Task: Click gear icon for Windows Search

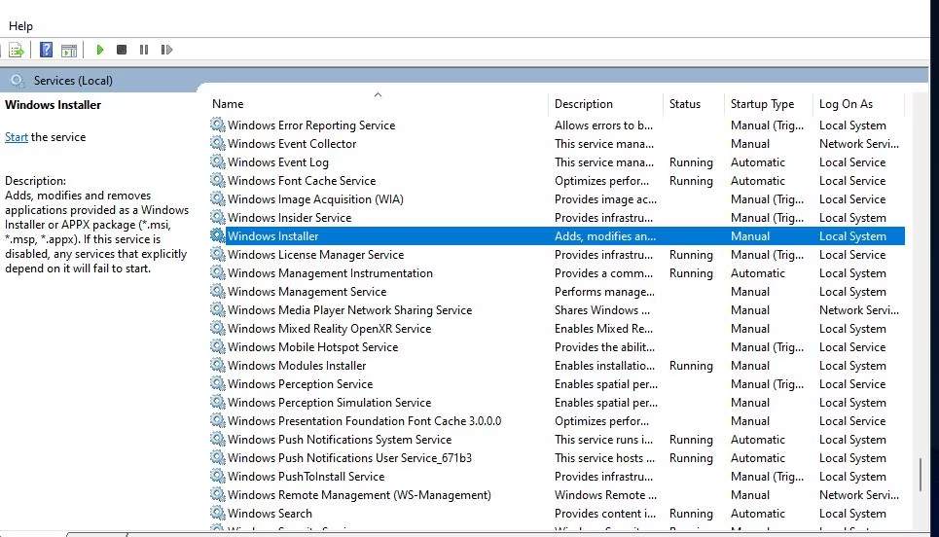Action: point(217,513)
